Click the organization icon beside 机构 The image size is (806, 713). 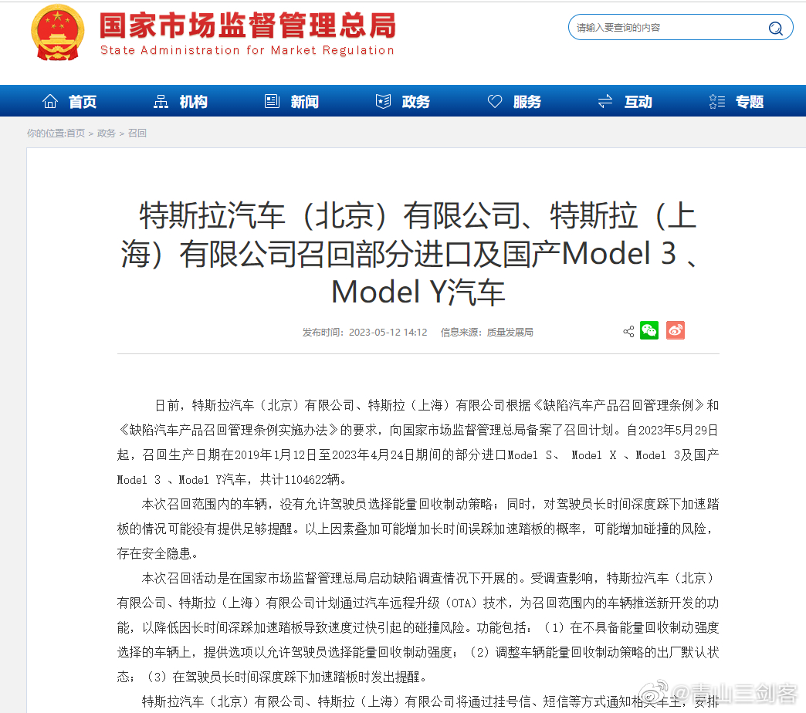[161, 101]
